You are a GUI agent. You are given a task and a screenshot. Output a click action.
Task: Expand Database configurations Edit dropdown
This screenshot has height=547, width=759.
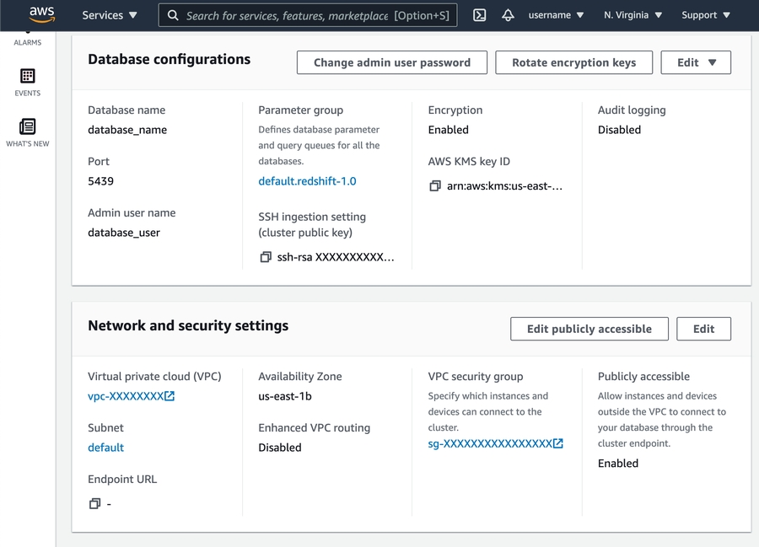click(696, 62)
